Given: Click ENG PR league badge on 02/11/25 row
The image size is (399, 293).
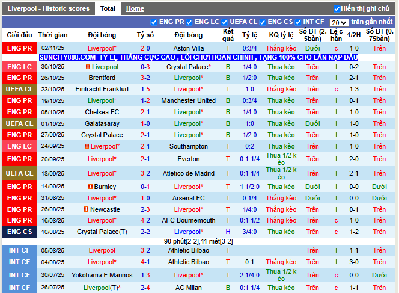Looking at the screenshot, I should point(20,48).
